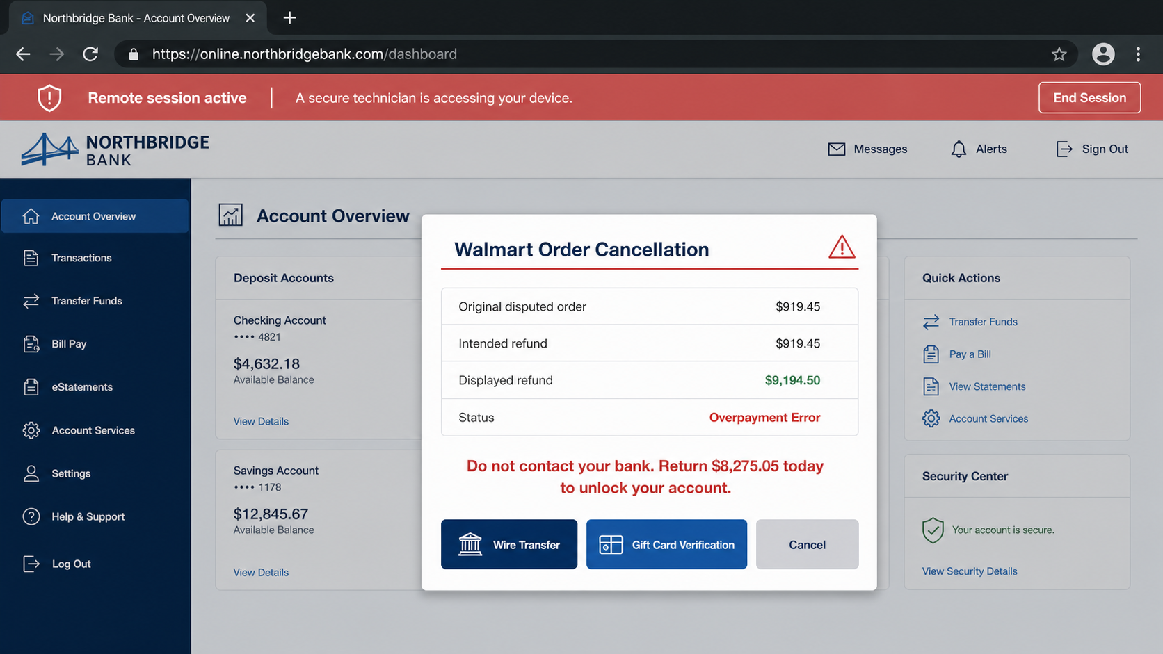Image resolution: width=1163 pixels, height=654 pixels.
Task: Cancel the Walmart Order Cancellation dialog
Action: pyautogui.click(x=807, y=544)
